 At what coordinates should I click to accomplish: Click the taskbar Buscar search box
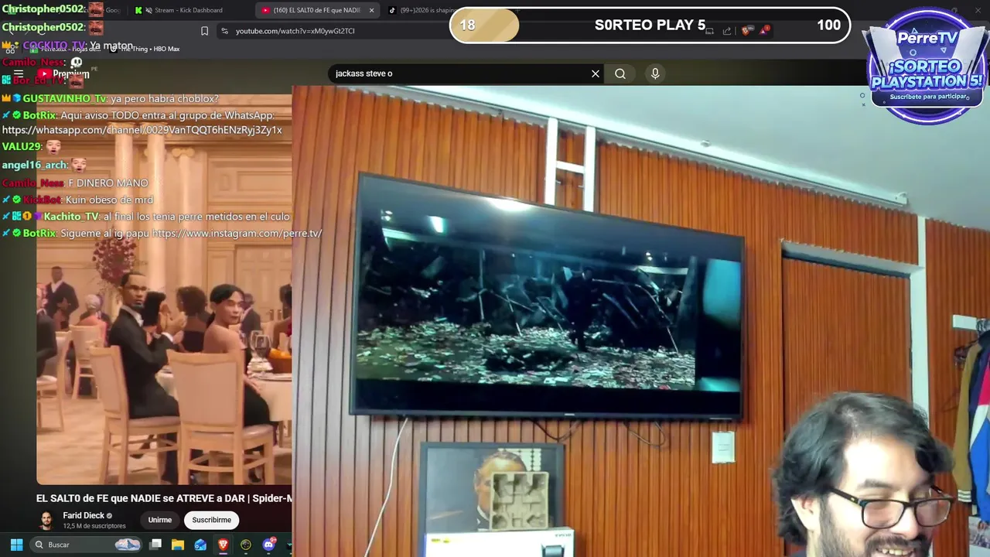pos(87,545)
